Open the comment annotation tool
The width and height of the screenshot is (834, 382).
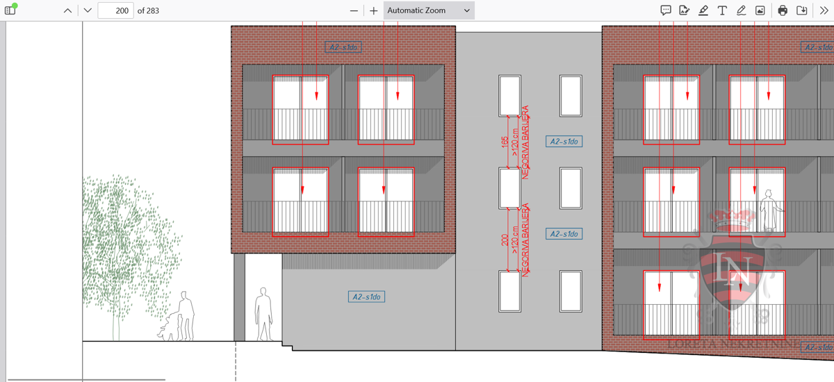[665, 10]
